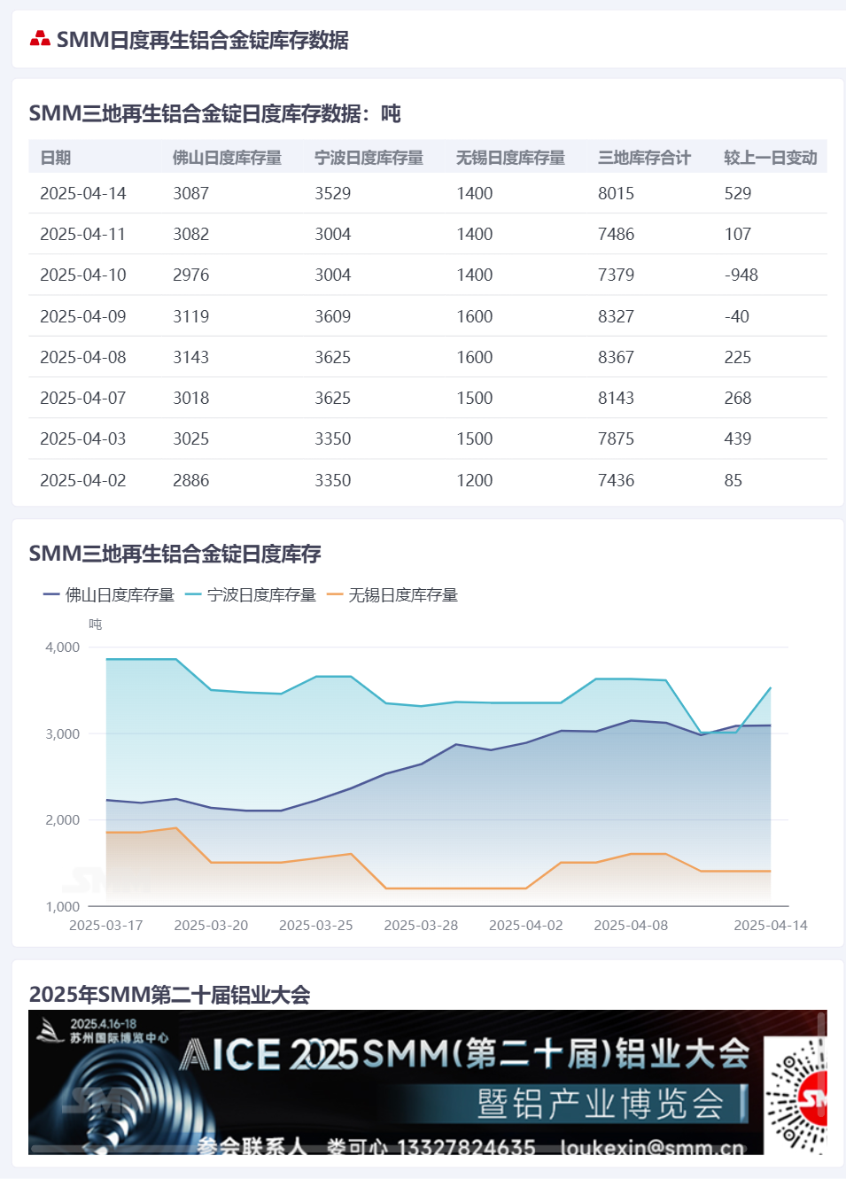This screenshot has width=846, height=1179.
Task: Select the 2025-04-14 date cell
Action: tap(83, 193)
